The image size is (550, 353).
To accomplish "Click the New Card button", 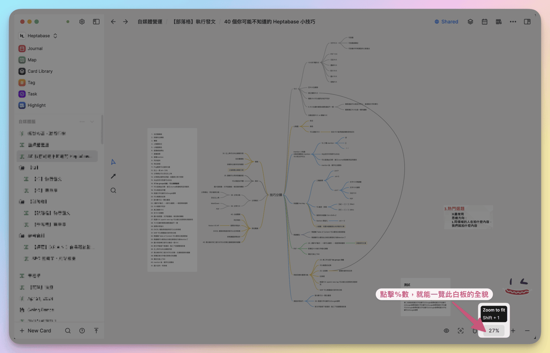I will click(x=35, y=331).
